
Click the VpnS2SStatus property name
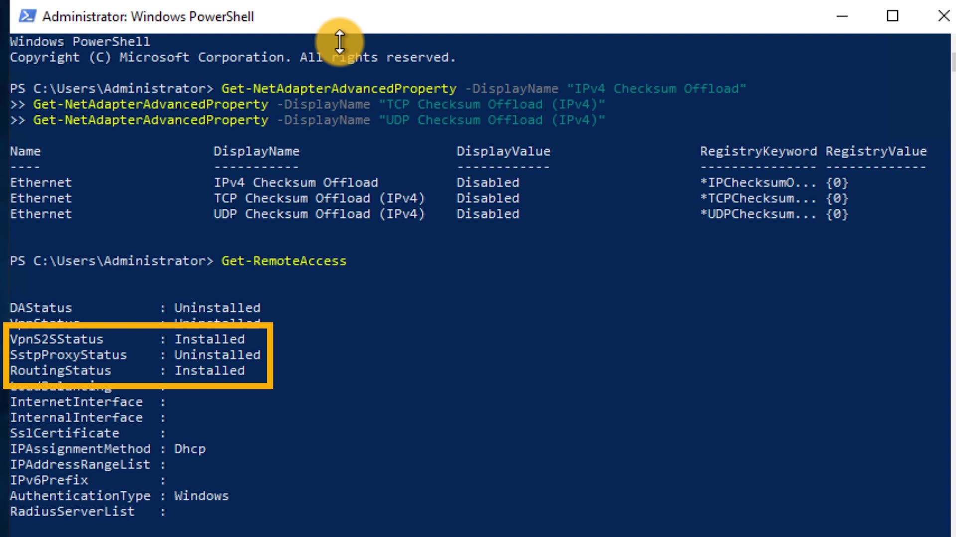57,339
